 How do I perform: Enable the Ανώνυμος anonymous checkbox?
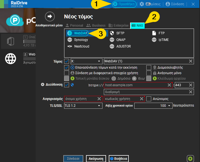point(149,99)
